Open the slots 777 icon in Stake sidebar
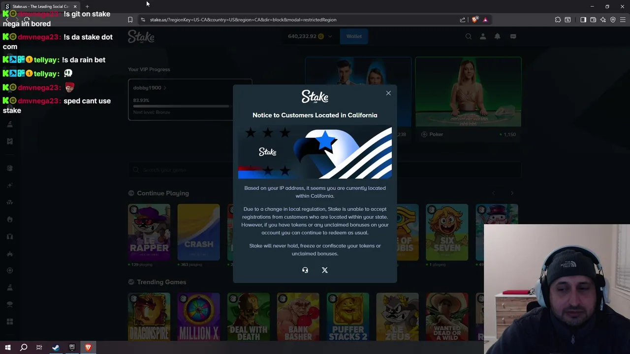Screen dimensions: 630x354 (10, 202)
